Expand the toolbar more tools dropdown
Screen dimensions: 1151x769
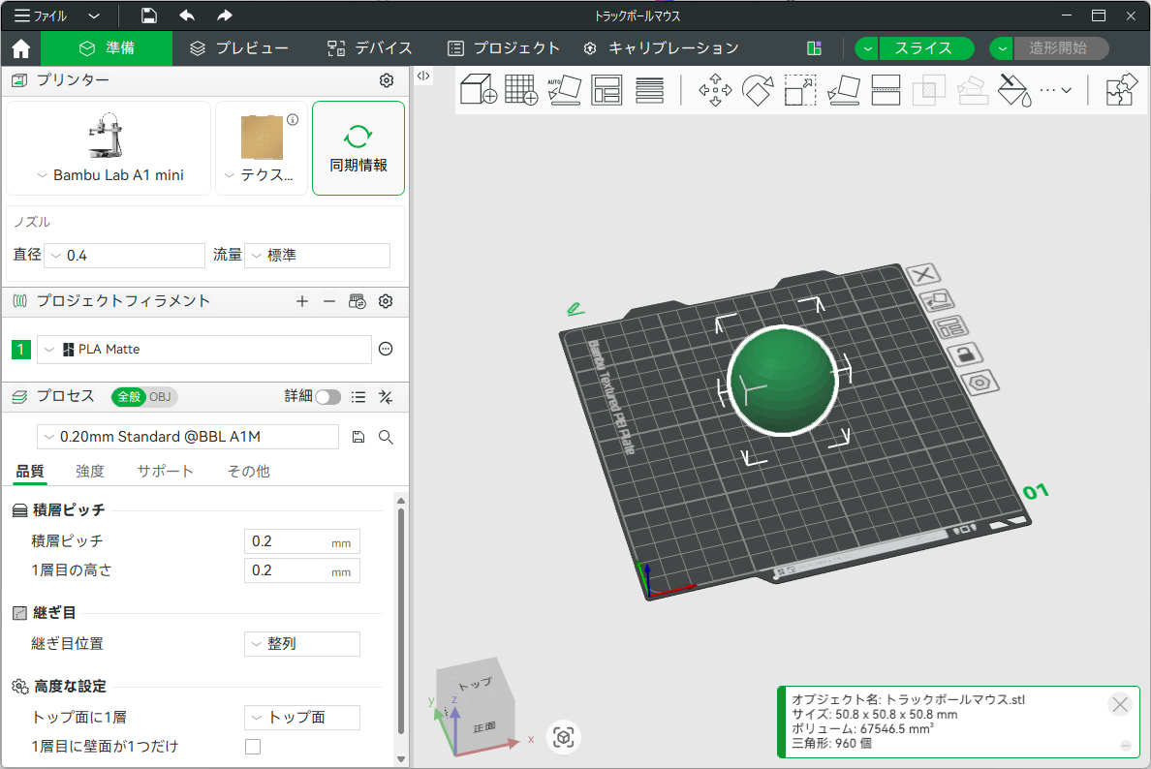coord(1056,89)
